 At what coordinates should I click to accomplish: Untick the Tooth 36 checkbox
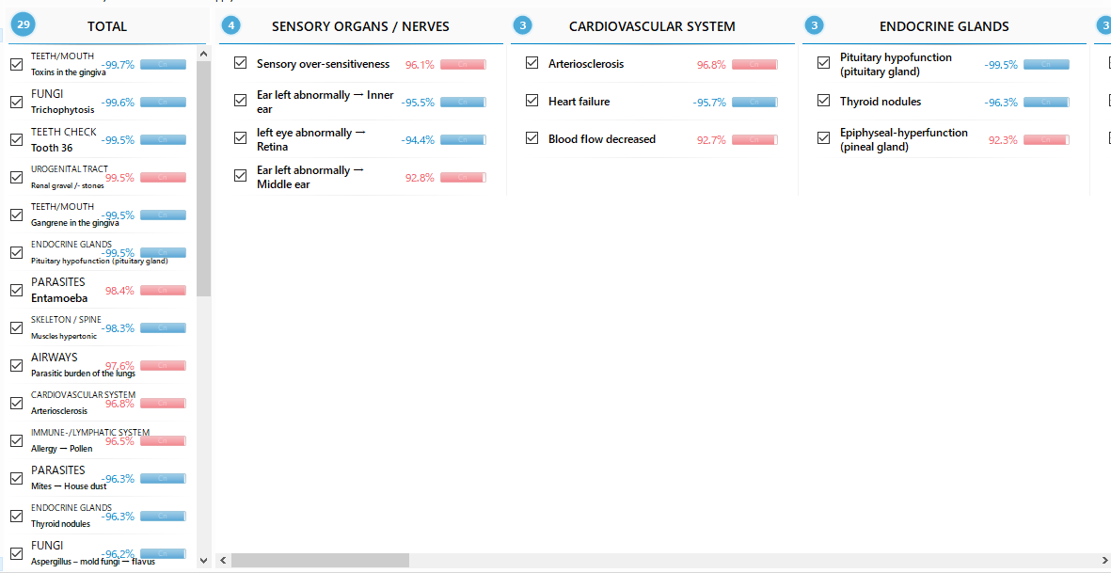point(16,139)
